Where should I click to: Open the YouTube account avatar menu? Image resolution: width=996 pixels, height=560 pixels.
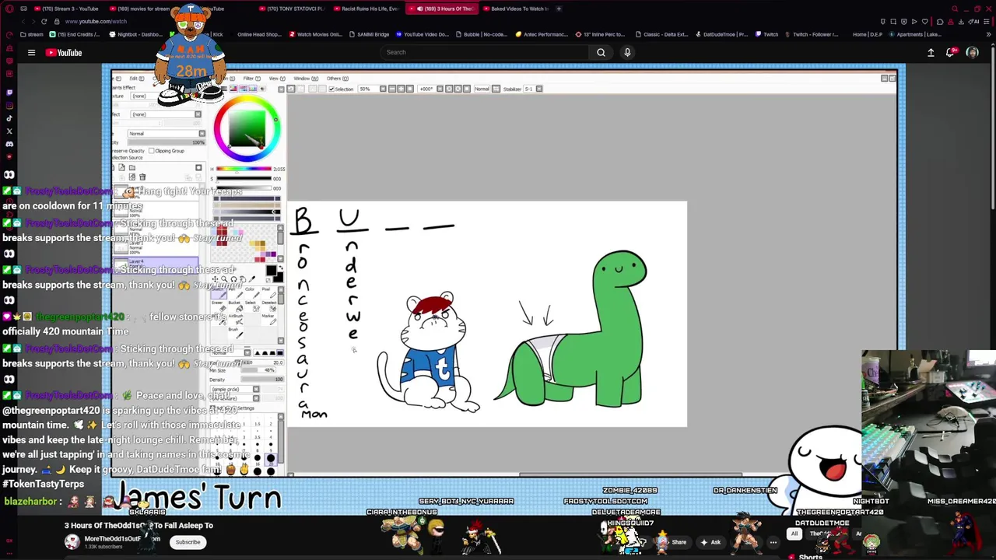click(x=972, y=52)
